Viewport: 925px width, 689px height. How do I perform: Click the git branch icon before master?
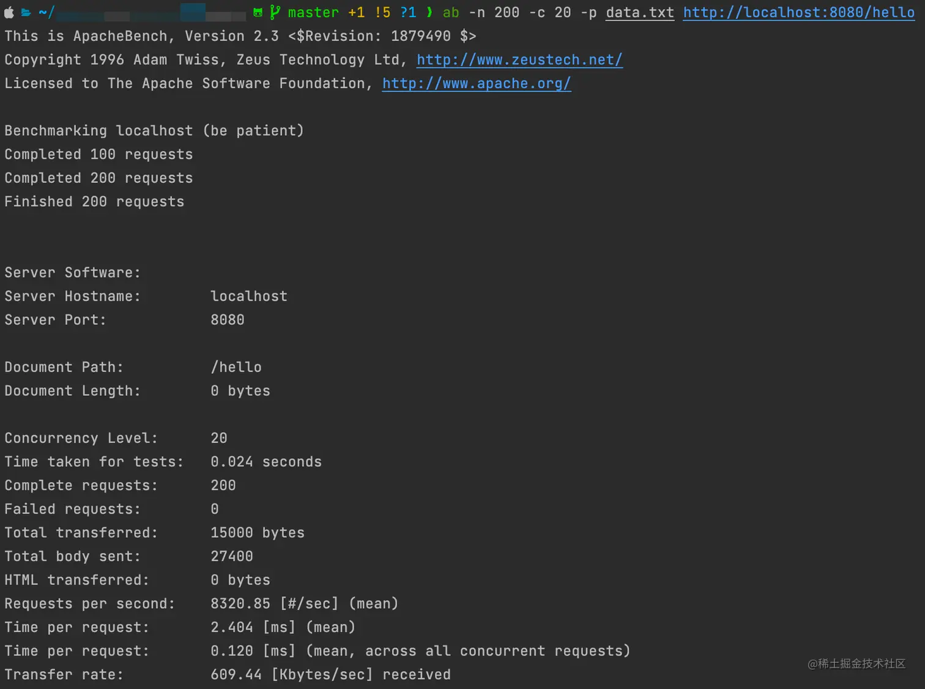275,12
